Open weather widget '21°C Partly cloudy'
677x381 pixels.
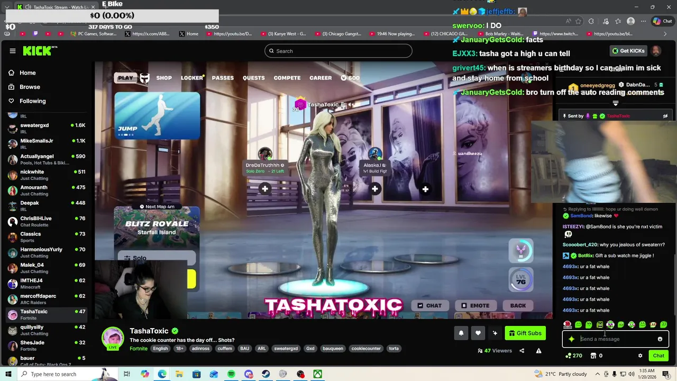pyautogui.click(x=561, y=374)
